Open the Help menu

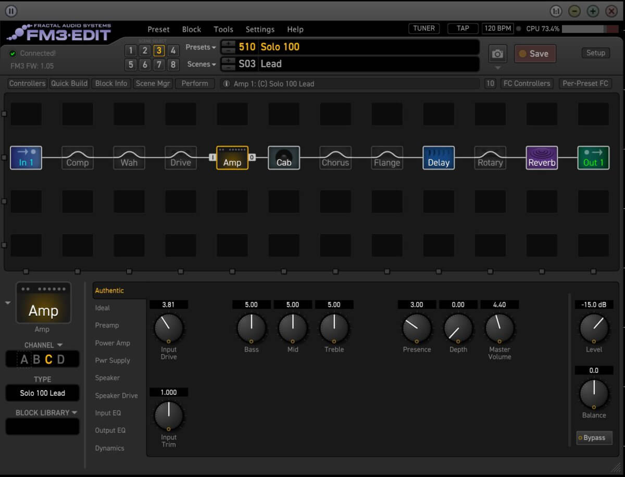point(295,29)
